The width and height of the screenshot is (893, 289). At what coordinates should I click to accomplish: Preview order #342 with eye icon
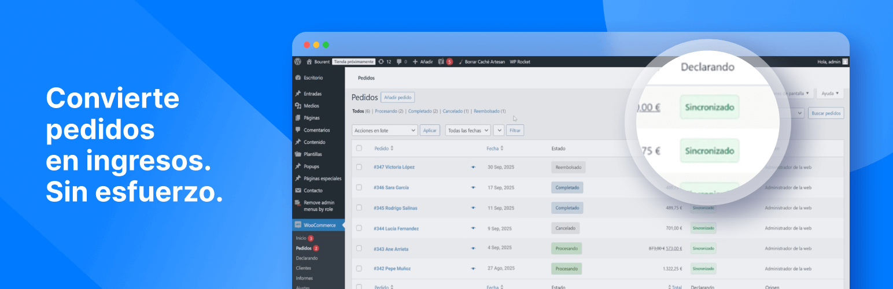pyautogui.click(x=473, y=269)
